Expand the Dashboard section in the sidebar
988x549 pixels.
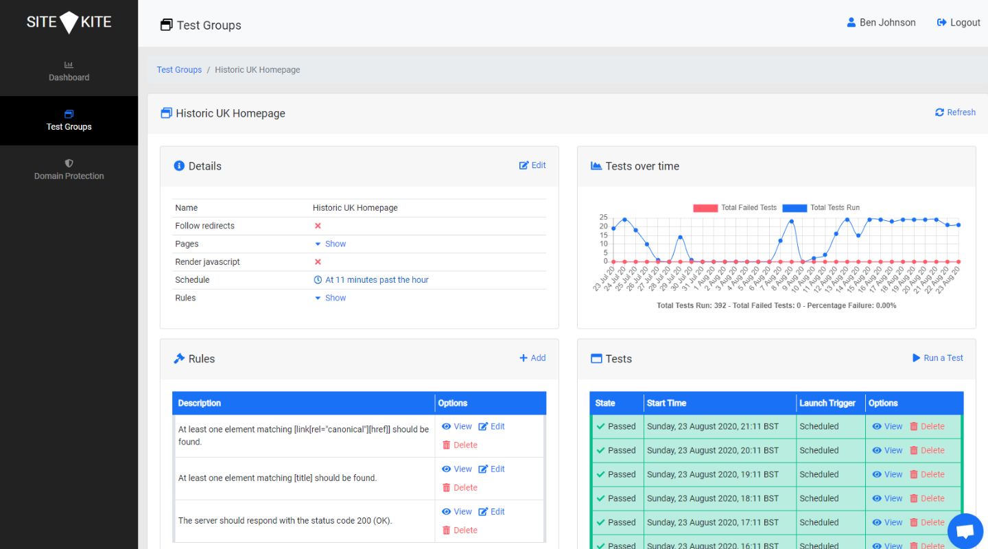pos(69,71)
